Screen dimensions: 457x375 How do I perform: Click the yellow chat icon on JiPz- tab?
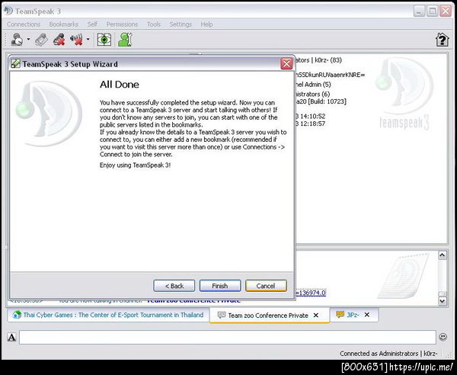[x=340, y=314]
